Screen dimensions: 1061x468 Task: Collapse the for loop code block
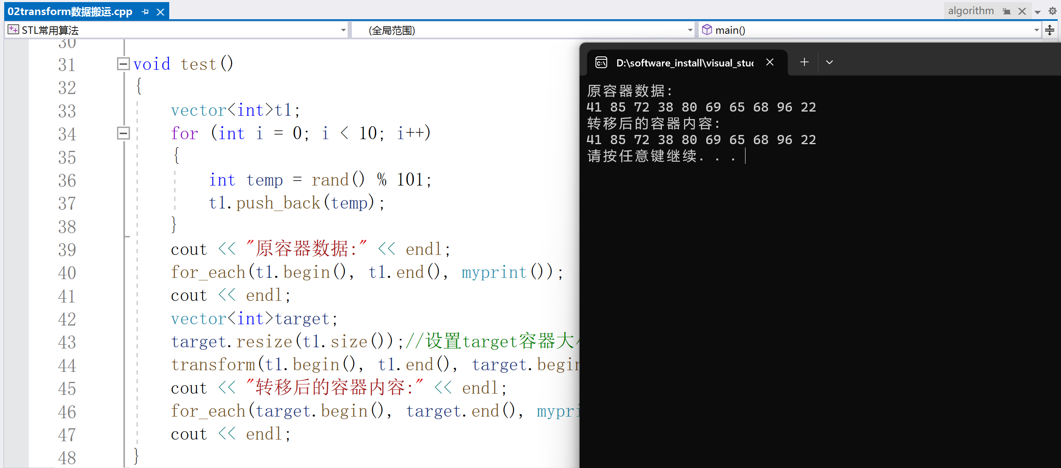click(123, 133)
